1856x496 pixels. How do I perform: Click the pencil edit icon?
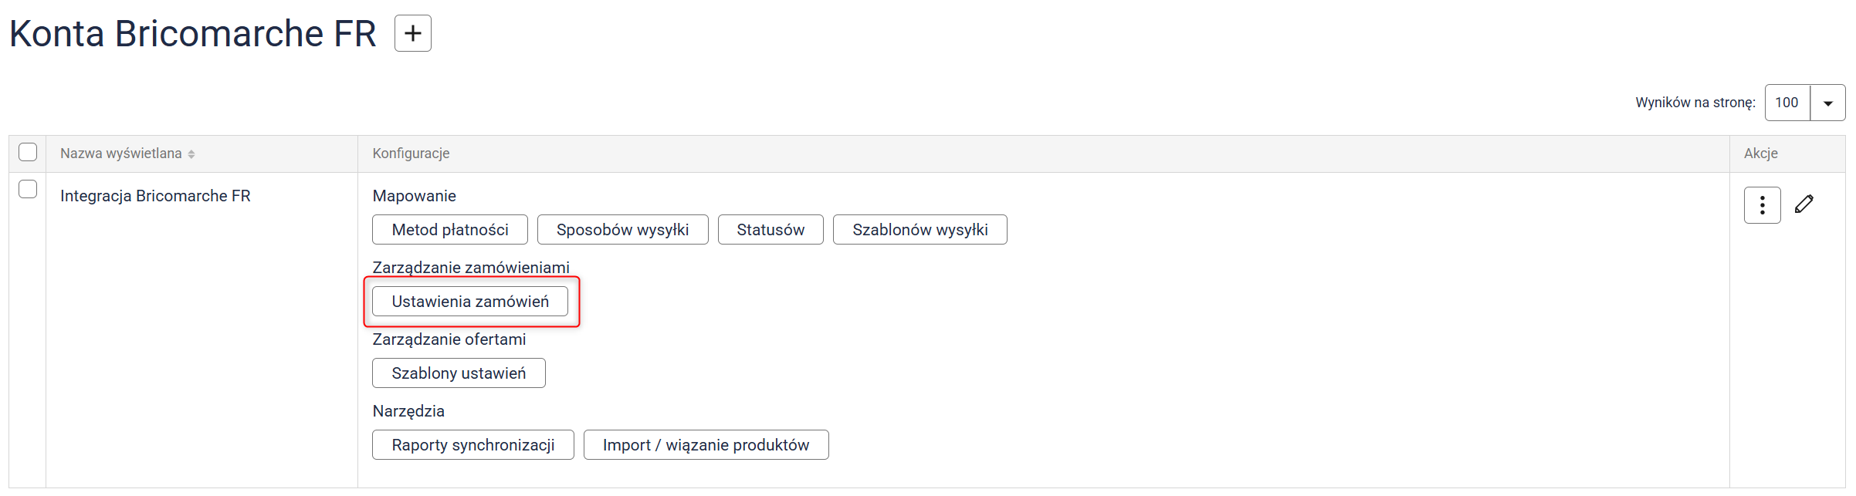point(1804,204)
